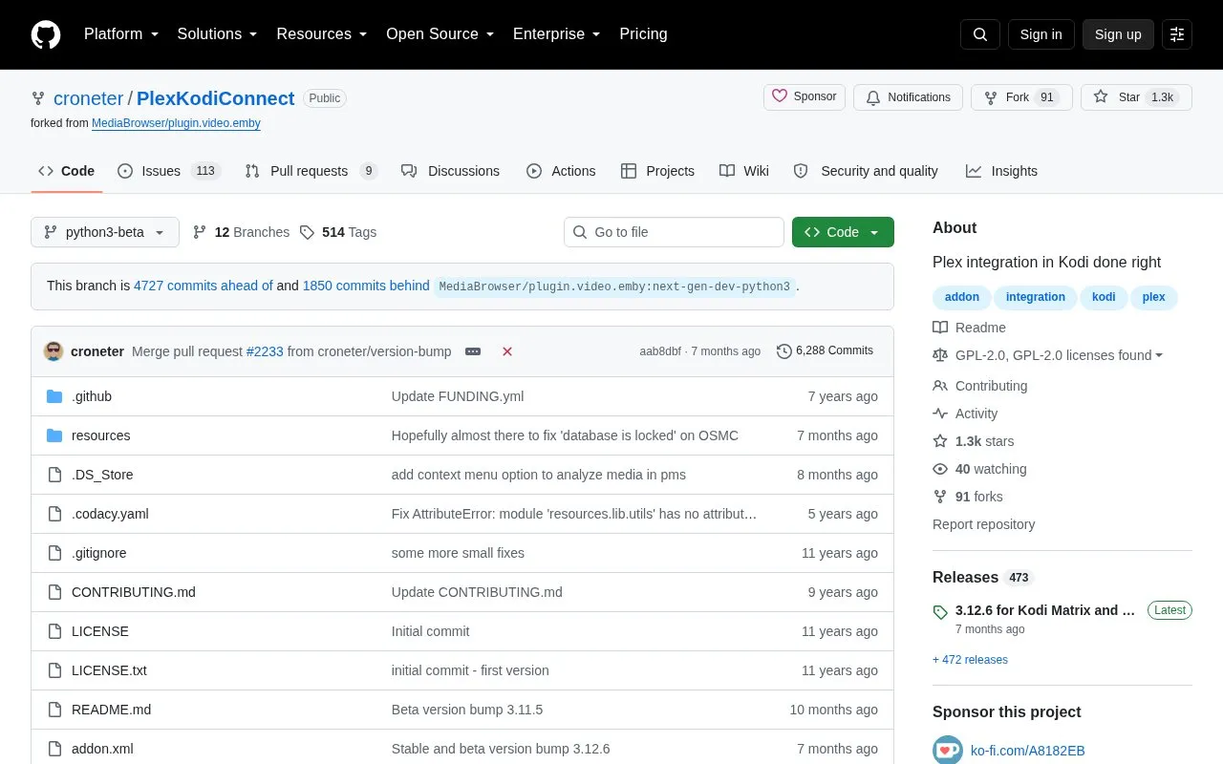Open the 4727 commits ahead of link
Screen dimensions: 1223x764
(x=204, y=286)
